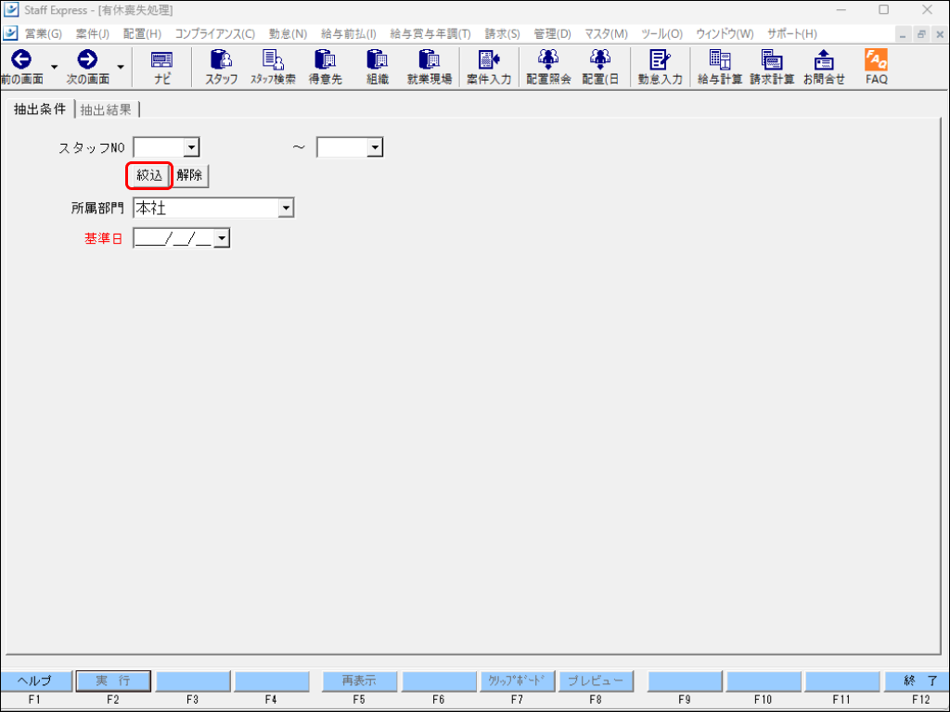This screenshot has width=950, height=712.
Task: Open the 営業(G) menu
Action: click(x=43, y=34)
